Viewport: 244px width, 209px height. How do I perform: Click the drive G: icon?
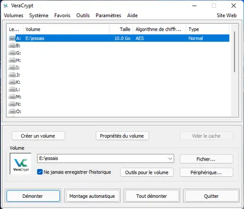click(12, 53)
